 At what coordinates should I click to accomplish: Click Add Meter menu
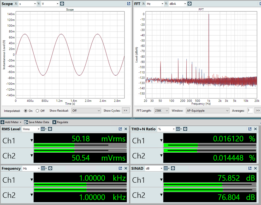coord(11,122)
